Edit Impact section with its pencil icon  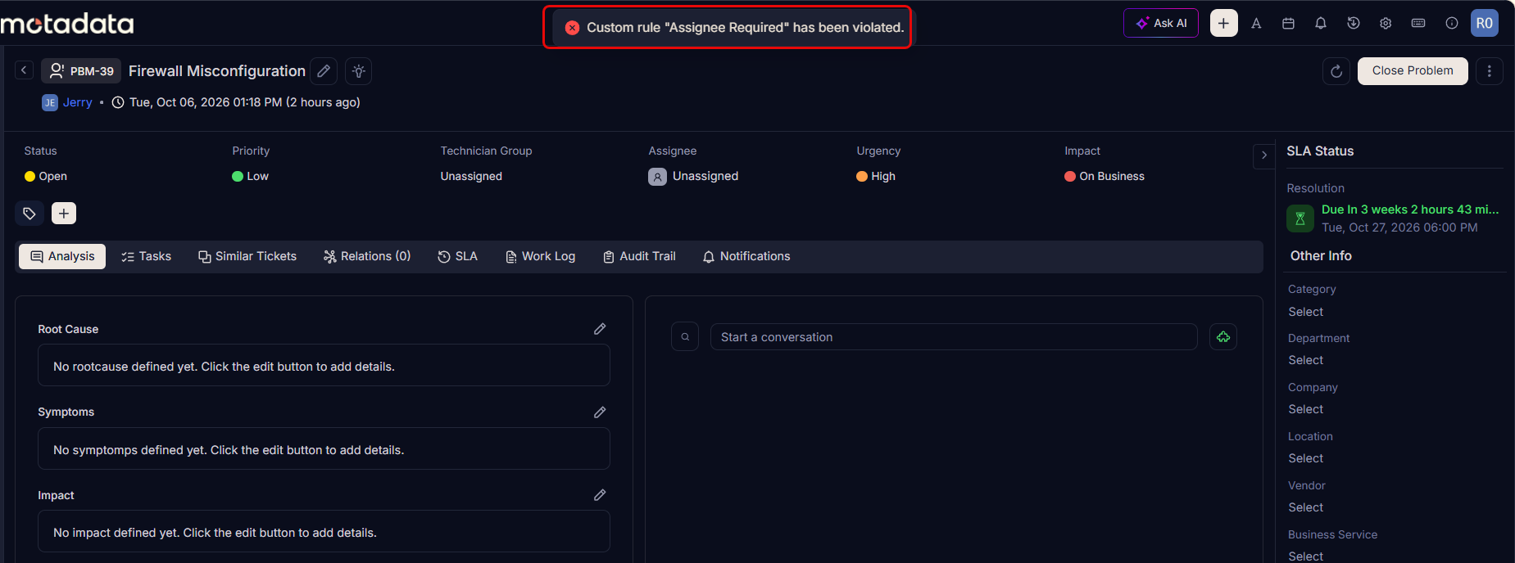pyautogui.click(x=600, y=495)
